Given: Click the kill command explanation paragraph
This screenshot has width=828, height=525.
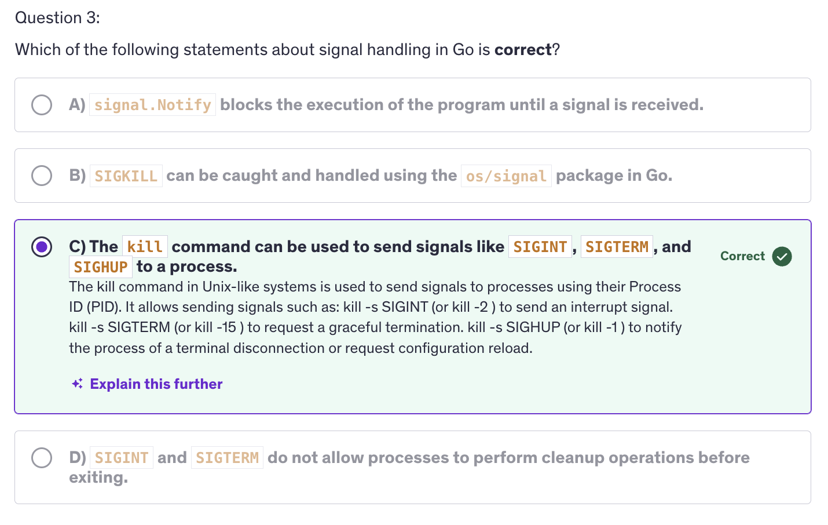Looking at the screenshot, I should click(x=375, y=318).
